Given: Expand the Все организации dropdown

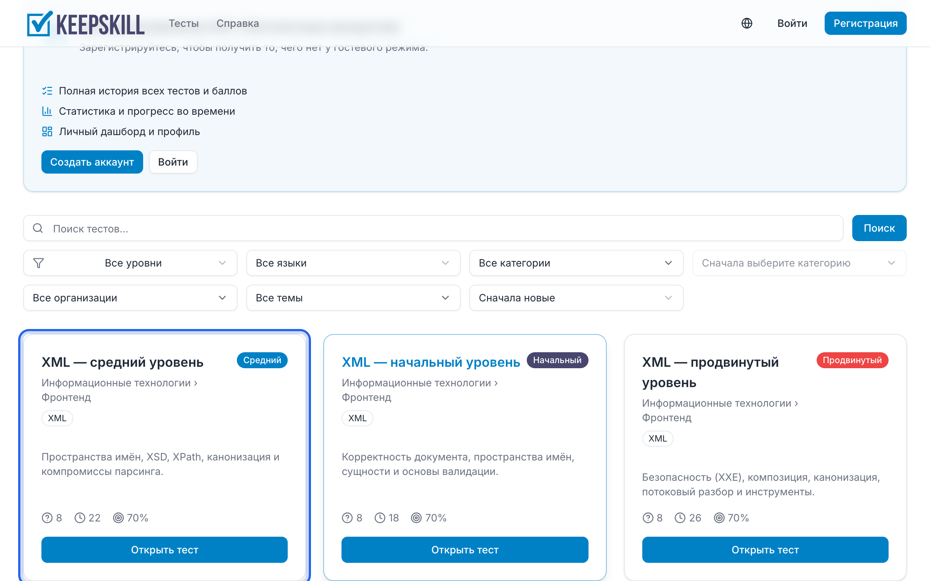Looking at the screenshot, I should 130,298.
